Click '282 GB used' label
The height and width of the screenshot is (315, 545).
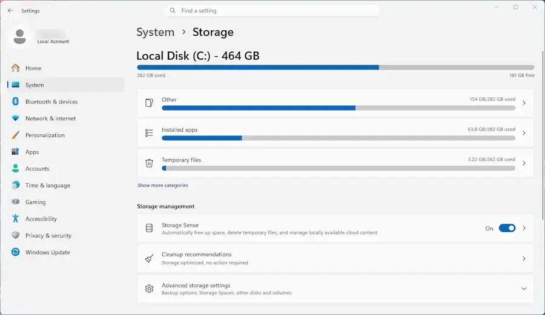[x=151, y=76]
